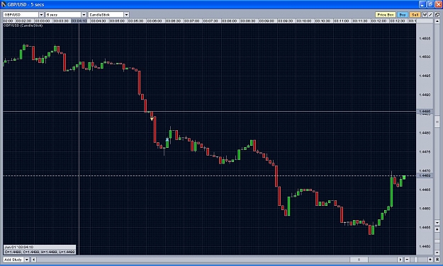The image size is (443, 266).
Task: Select the draw line tool icon
Action: tap(430, 15)
